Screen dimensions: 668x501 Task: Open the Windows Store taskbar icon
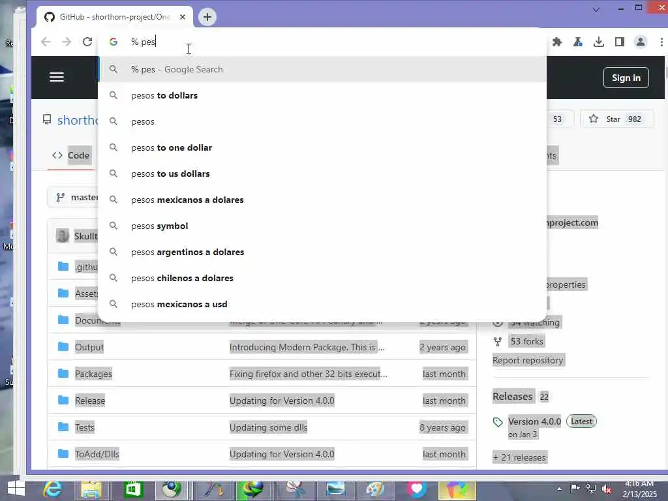click(x=133, y=489)
